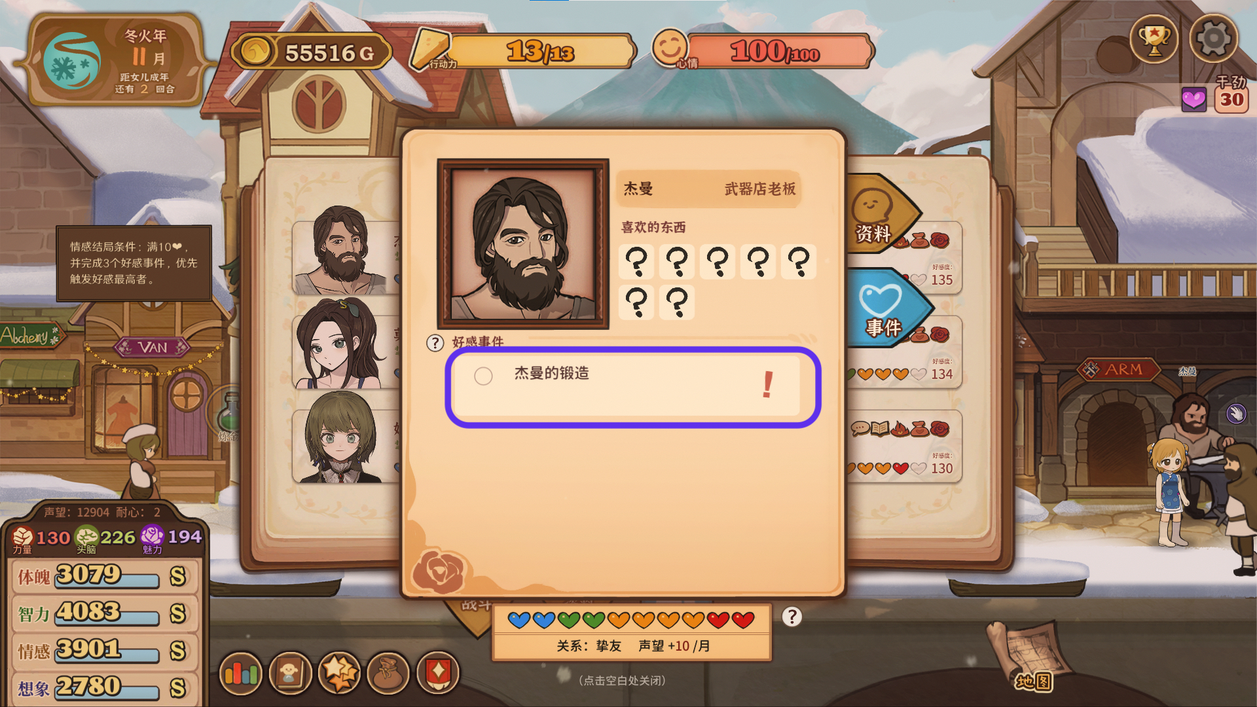
Task: Open the money pouch inventory icon
Action: (388, 673)
